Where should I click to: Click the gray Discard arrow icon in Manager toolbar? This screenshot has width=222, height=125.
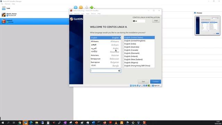[x=86, y=7]
